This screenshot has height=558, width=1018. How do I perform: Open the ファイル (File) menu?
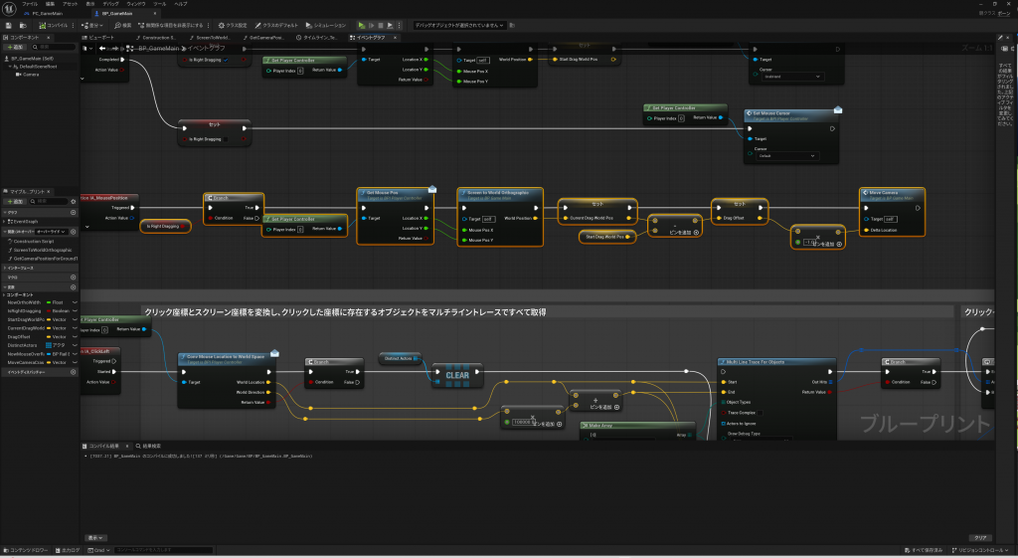(x=30, y=4)
